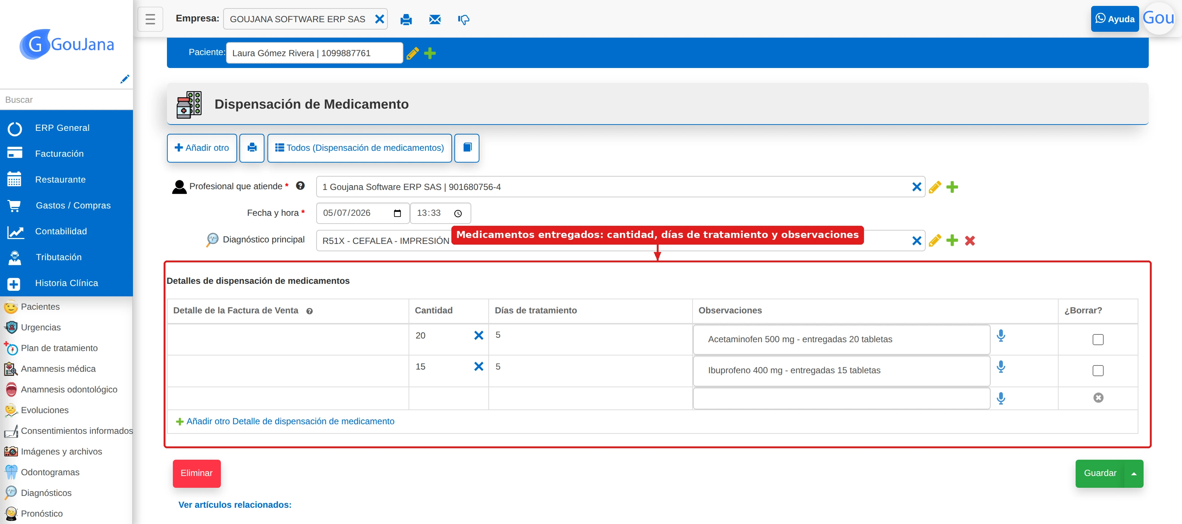The width and height of the screenshot is (1182, 524).
Task: Click the red Eliminar button
Action: click(x=197, y=473)
